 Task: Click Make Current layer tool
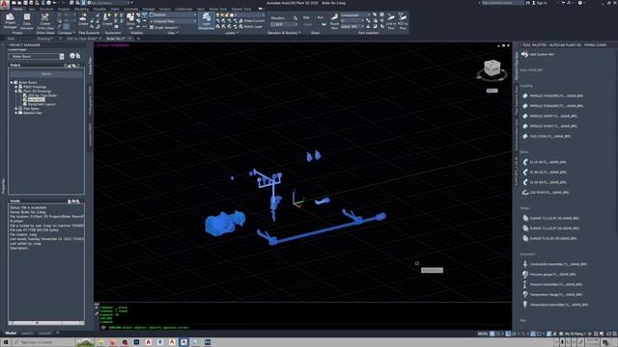[251, 21]
